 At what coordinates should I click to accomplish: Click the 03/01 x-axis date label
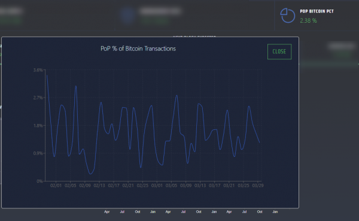(157, 186)
